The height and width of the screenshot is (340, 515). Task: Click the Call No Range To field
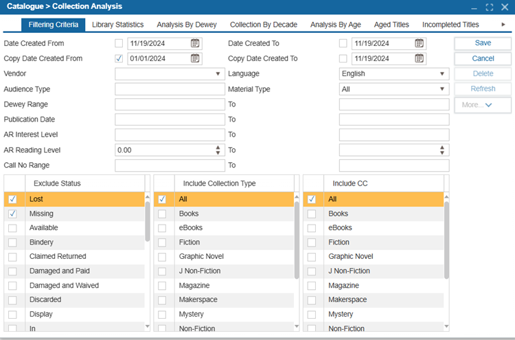(x=394, y=166)
